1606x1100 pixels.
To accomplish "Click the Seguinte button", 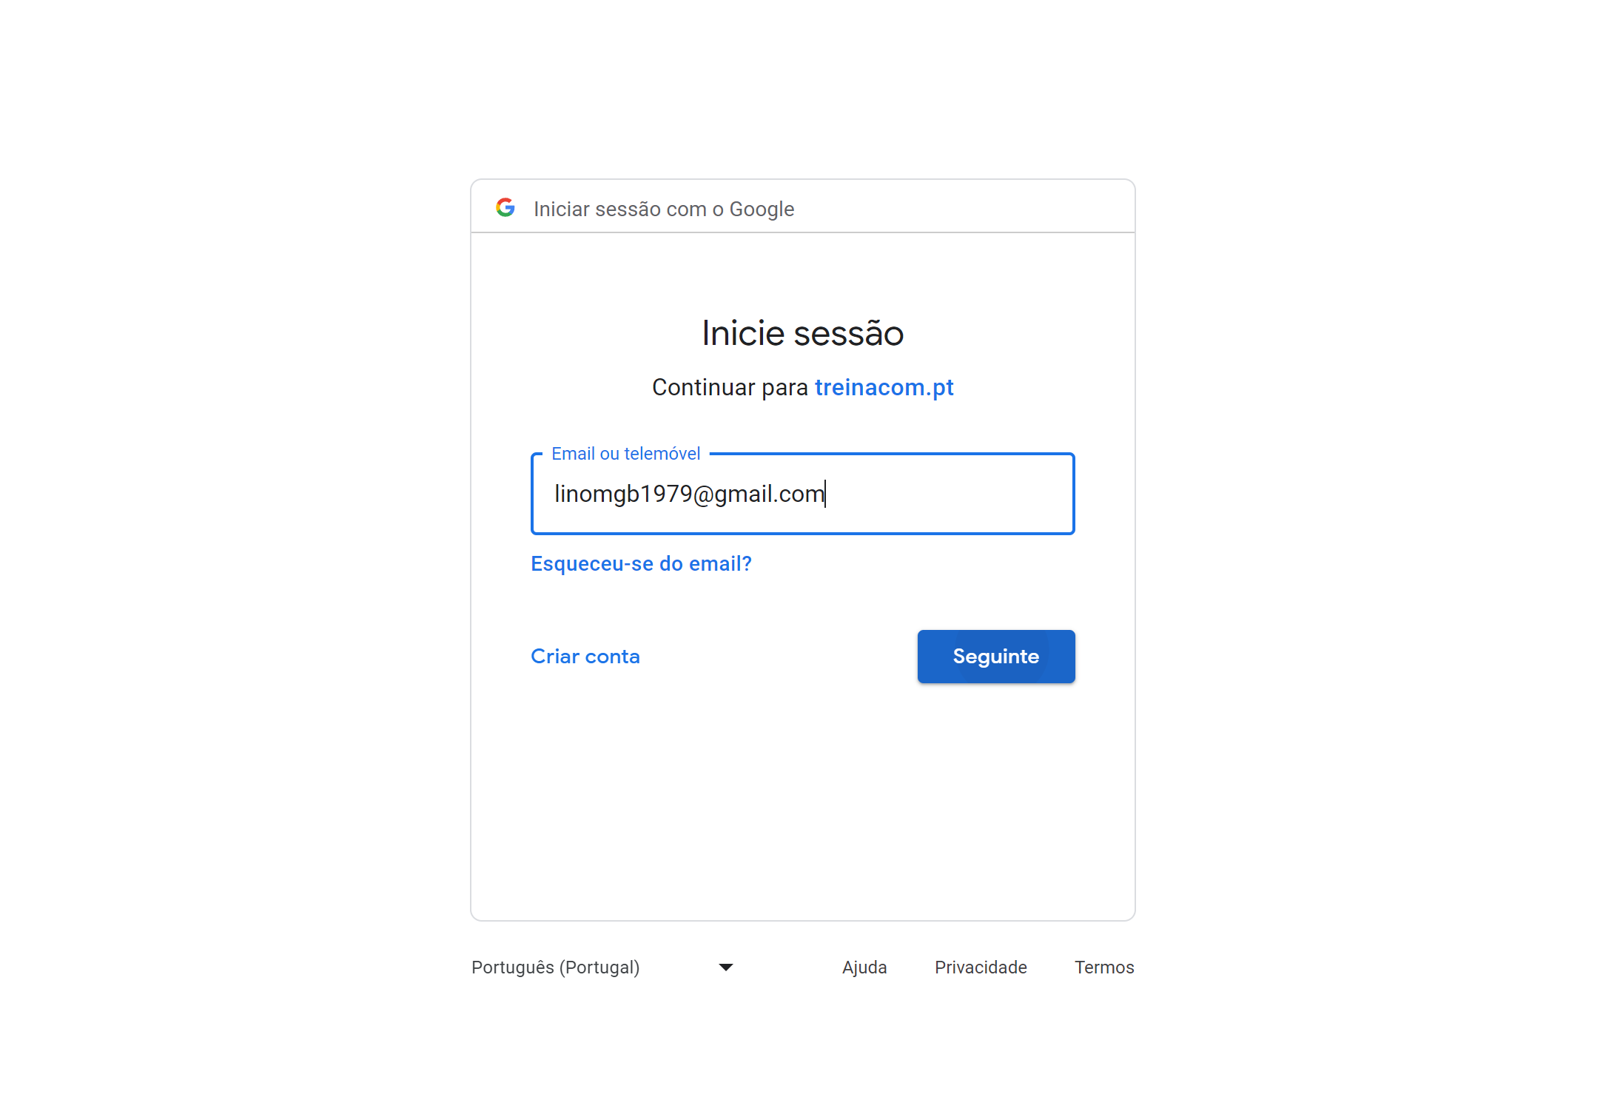I will [x=996, y=657].
